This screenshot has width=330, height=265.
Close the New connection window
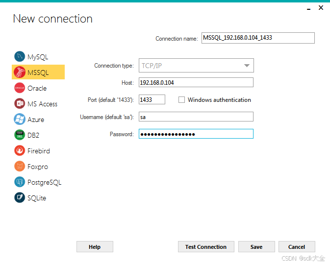pos(321,8)
